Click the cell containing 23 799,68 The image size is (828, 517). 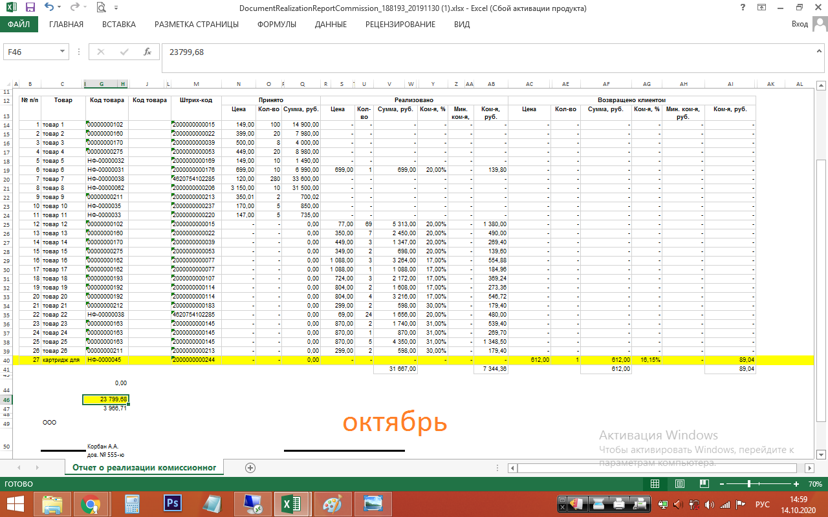106,399
